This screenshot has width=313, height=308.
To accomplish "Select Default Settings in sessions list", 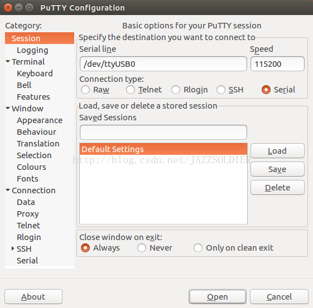I will pyautogui.click(x=163, y=149).
